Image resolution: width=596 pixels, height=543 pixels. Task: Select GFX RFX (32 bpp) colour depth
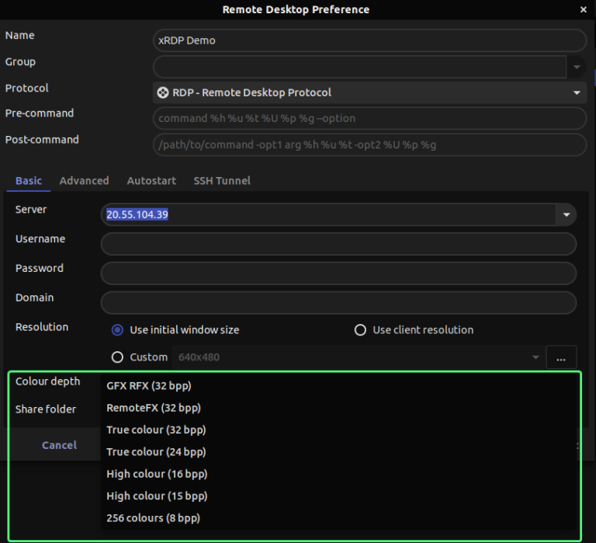tap(149, 385)
